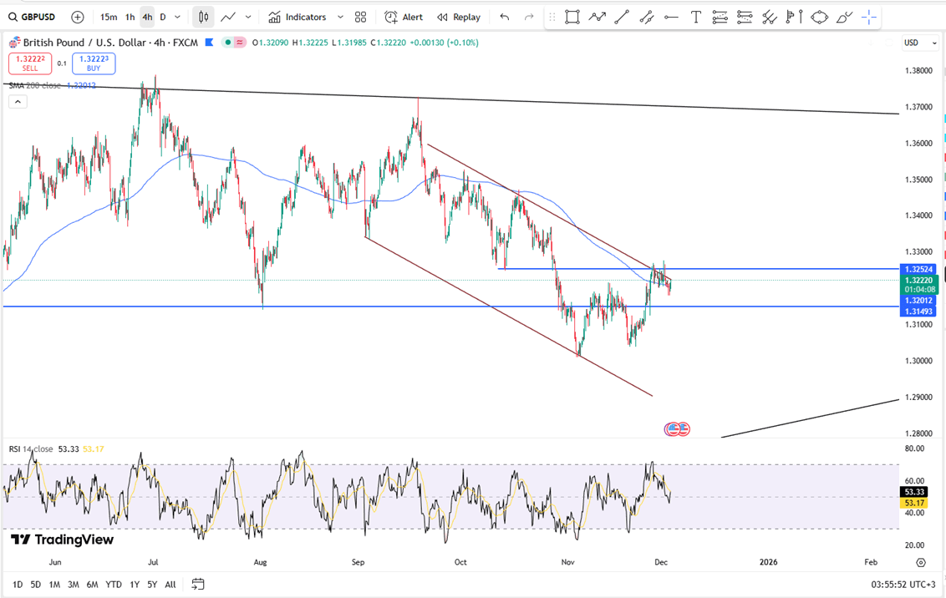Open the USD currency dropdown

(916, 43)
